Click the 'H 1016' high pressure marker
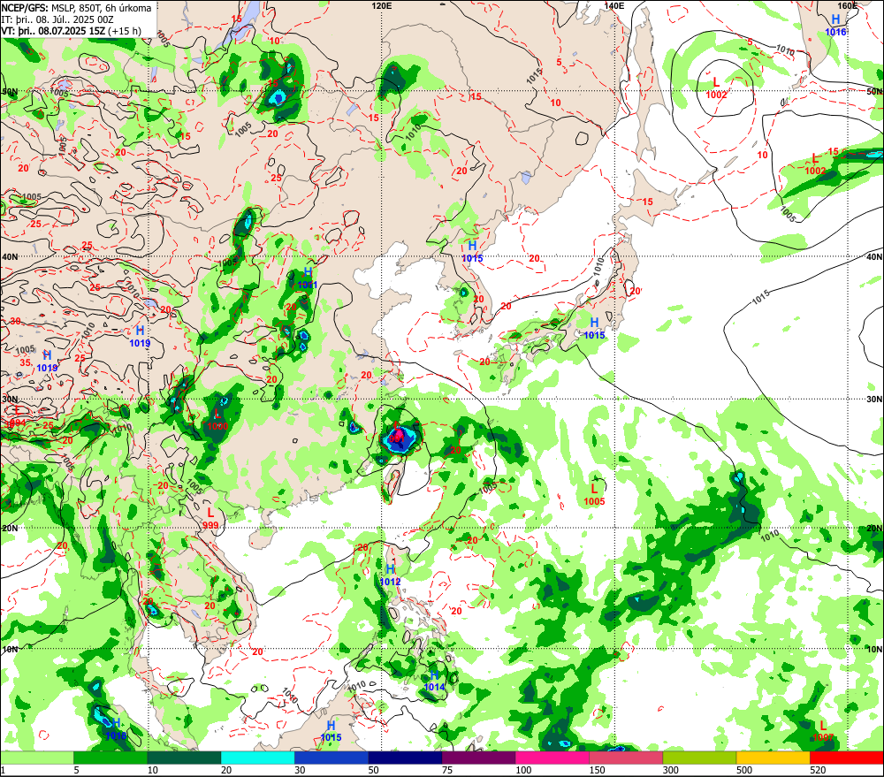 coord(835,26)
